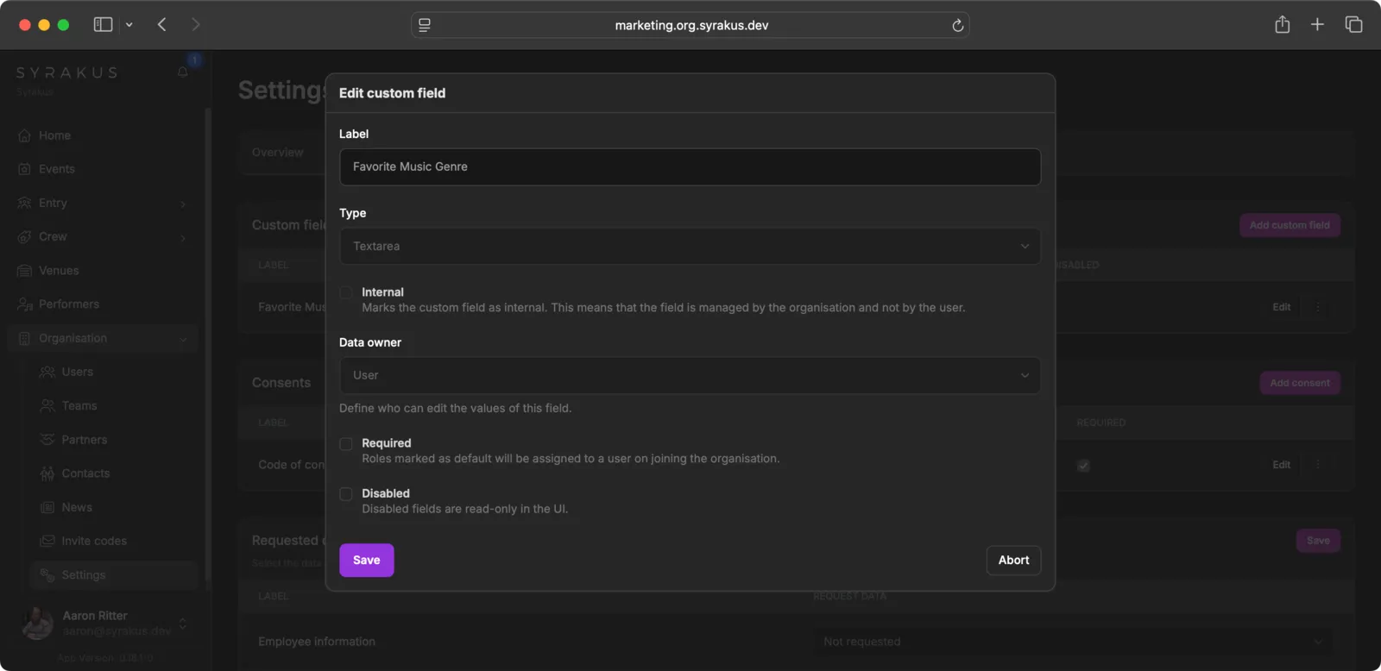Show tab overview icon
Image resolution: width=1381 pixels, height=671 pixels.
[1353, 25]
